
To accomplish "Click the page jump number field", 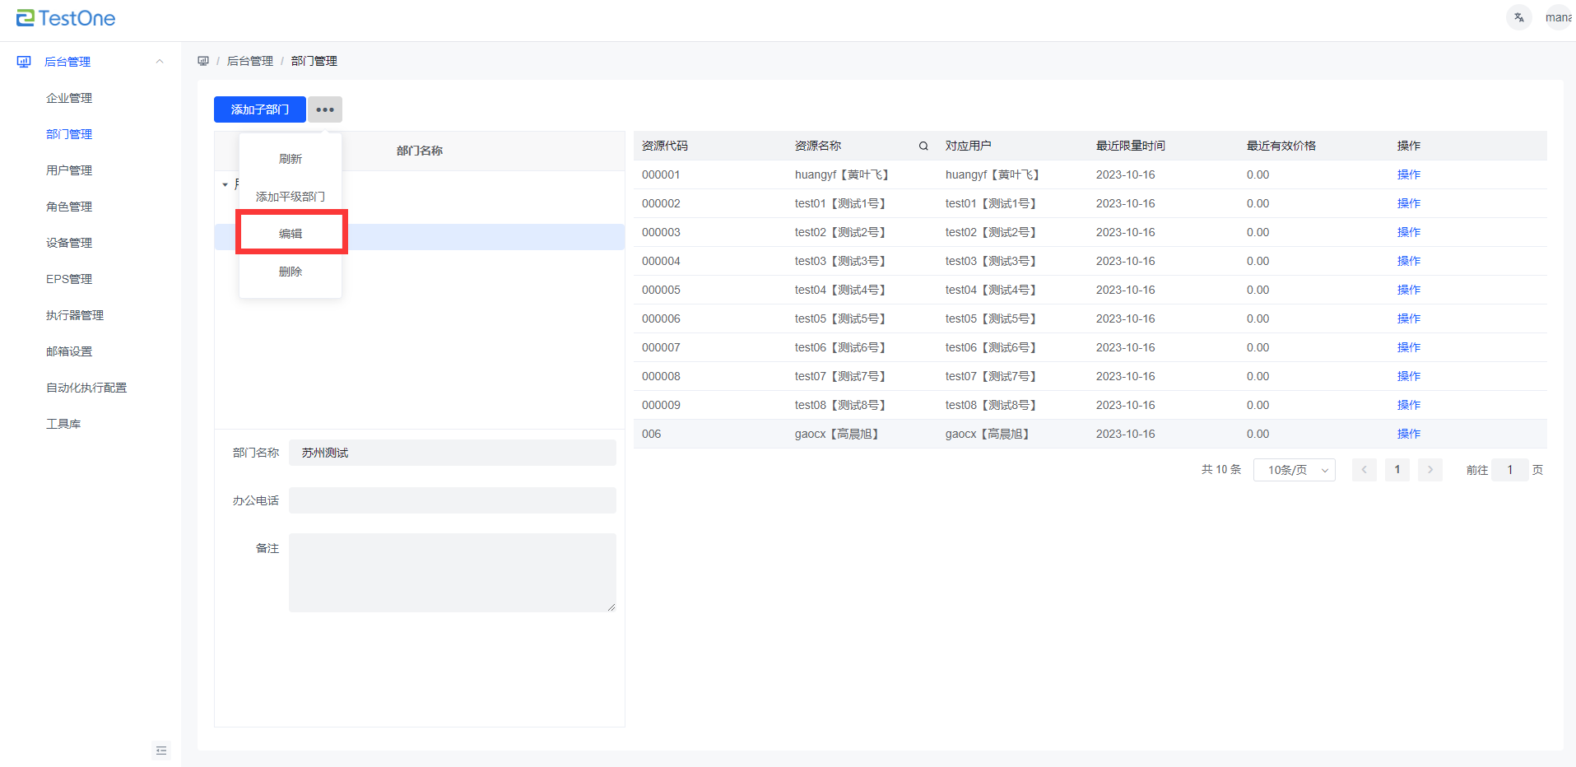I will (1509, 470).
